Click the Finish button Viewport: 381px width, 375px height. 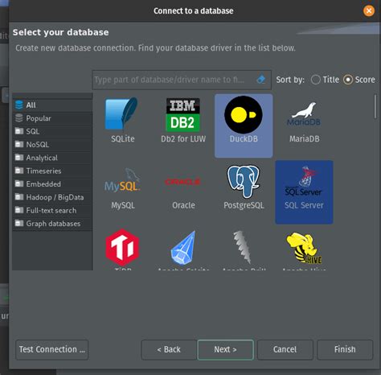pyautogui.click(x=345, y=349)
